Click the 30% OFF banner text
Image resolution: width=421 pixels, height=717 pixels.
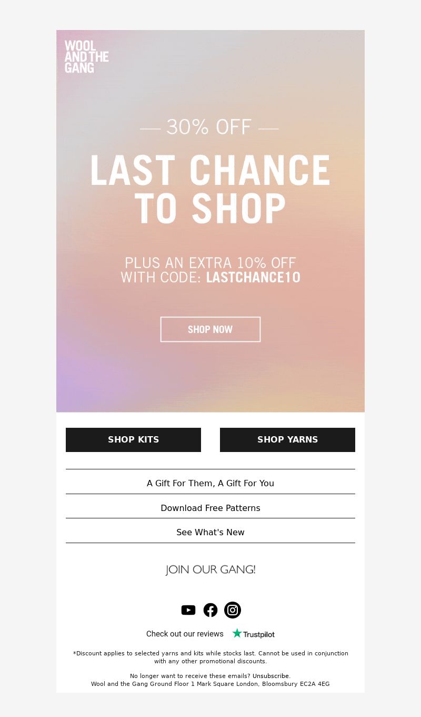(x=209, y=127)
